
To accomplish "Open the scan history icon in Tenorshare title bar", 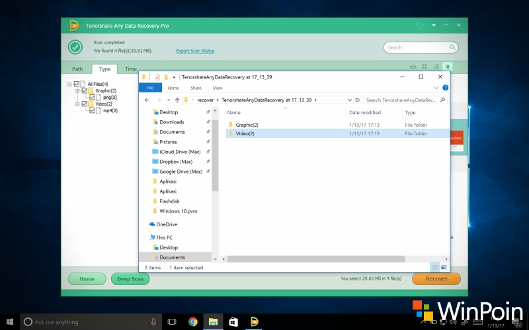I will pyautogui.click(x=419, y=26).
